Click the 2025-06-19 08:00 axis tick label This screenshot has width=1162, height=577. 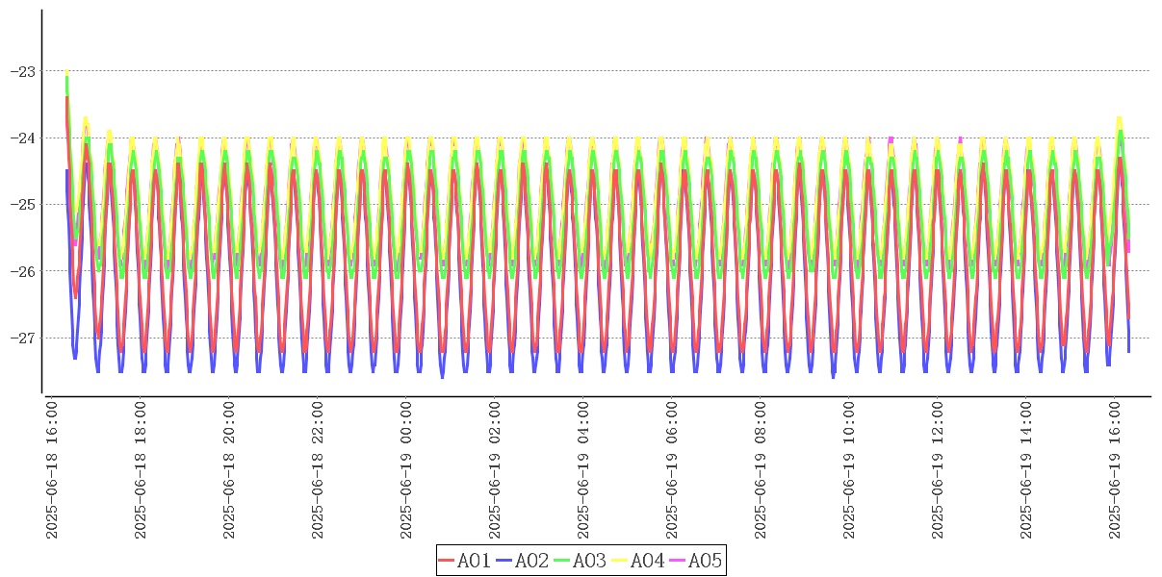coord(761,470)
